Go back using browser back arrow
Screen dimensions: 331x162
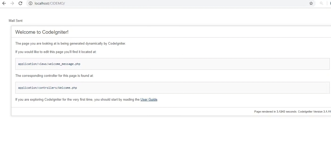tap(4, 3)
